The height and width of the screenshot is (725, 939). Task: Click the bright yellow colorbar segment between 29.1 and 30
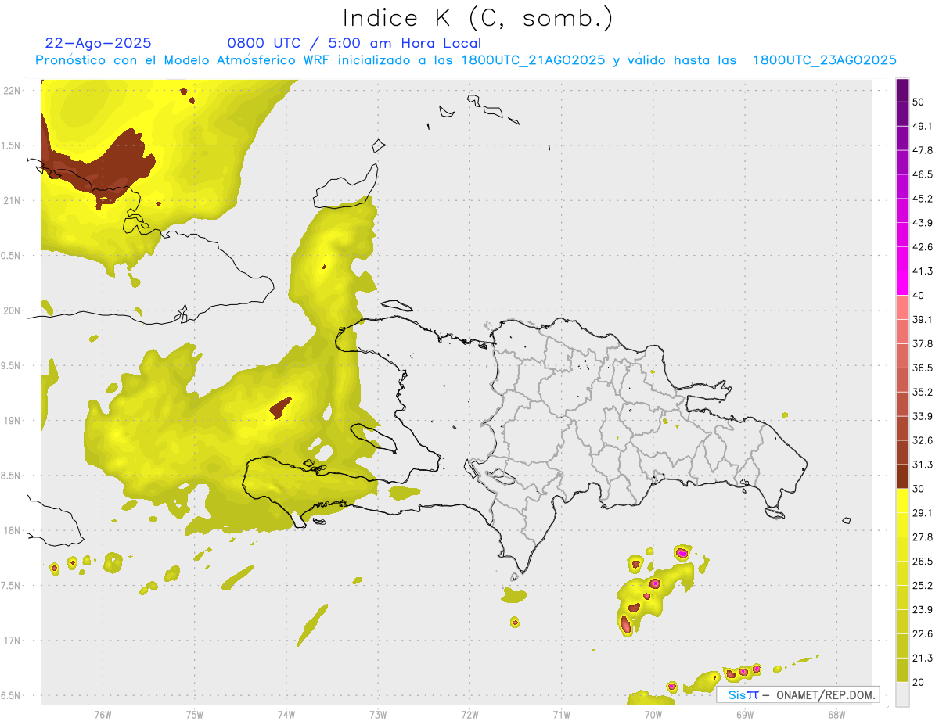point(902,501)
